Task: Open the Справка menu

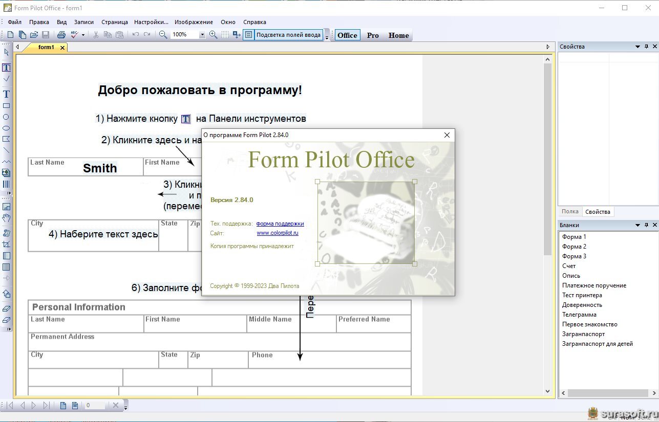Action: point(254,22)
